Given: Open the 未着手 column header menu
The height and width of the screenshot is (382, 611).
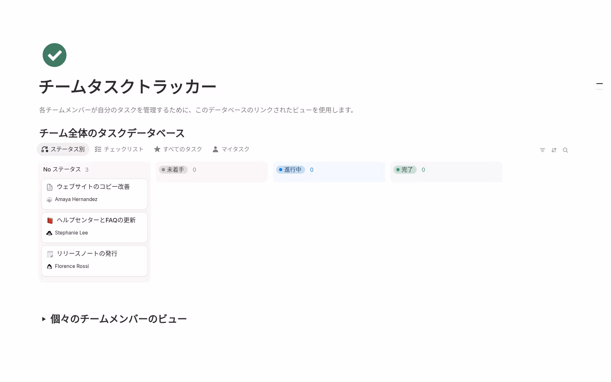Looking at the screenshot, I should pyautogui.click(x=173, y=169).
